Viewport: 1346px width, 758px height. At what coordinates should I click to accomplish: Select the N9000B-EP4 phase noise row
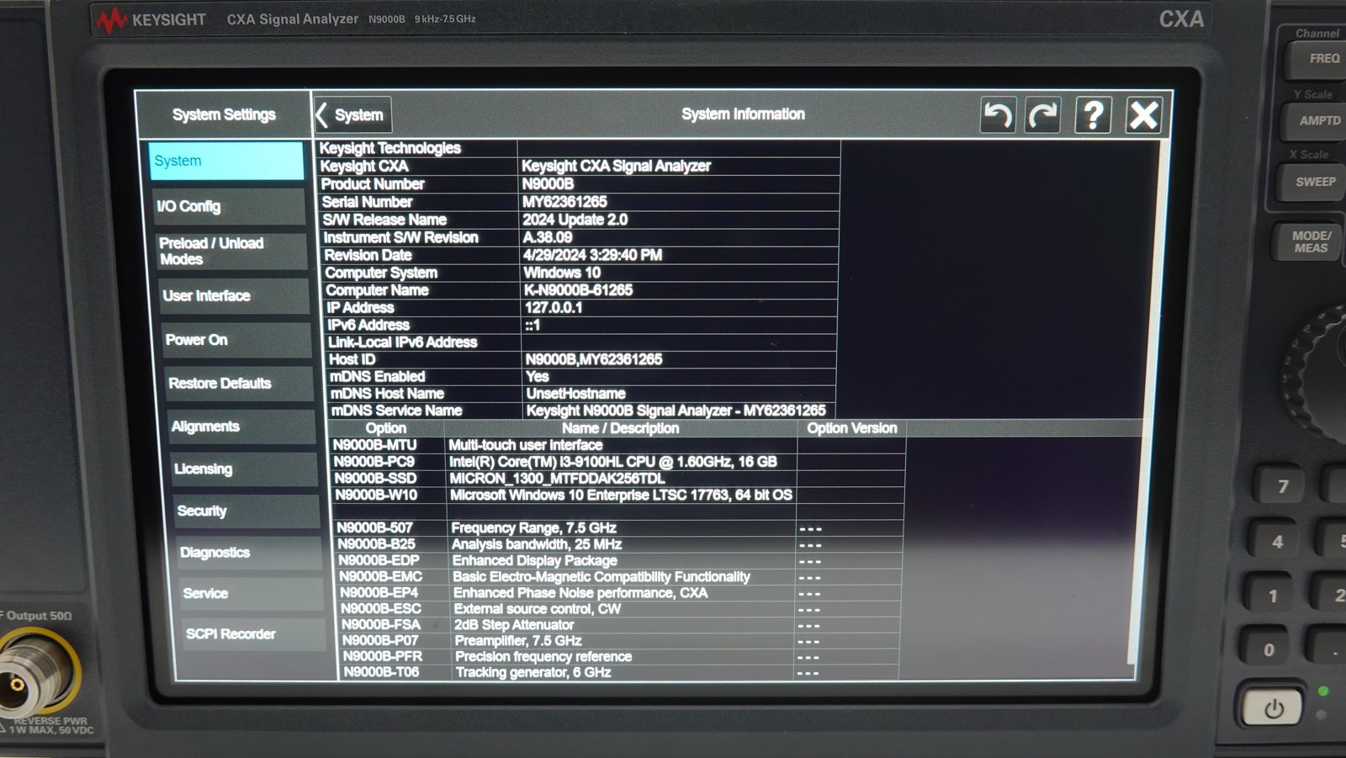pyautogui.click(x=620, y=593)
